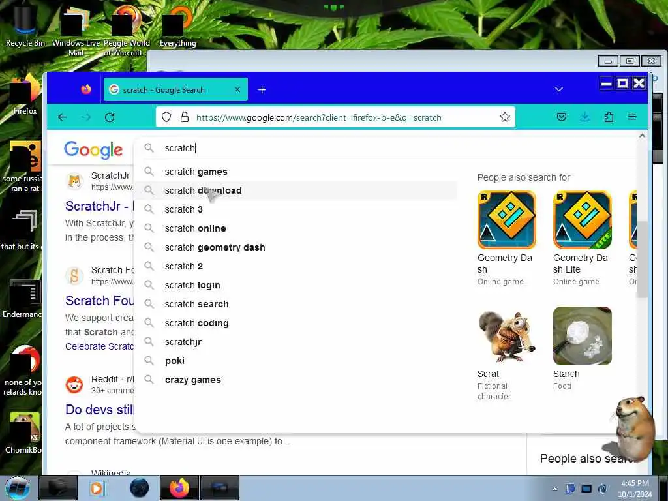668x501 pixels.
Task: Click the page scrollbar up arrow
Action: (x=642, y=136)
